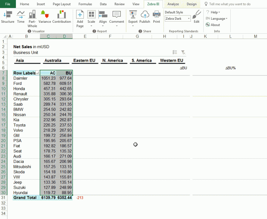Expand the Row Labels filter dropdown
Screen dimensions: 267x219
[x=37, y=73]
